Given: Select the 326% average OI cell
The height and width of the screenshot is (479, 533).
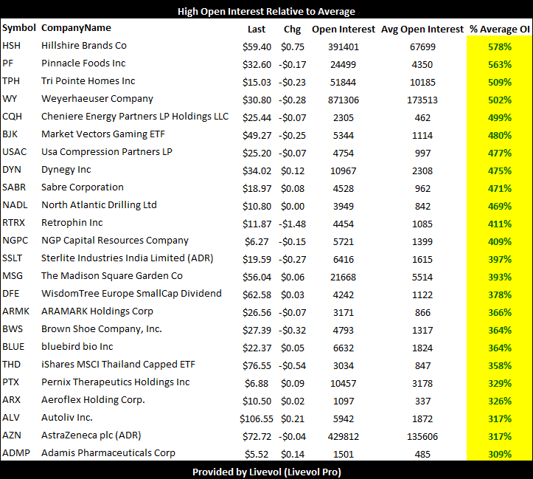Looking at the screenshot, I should (x=500, y=401).
